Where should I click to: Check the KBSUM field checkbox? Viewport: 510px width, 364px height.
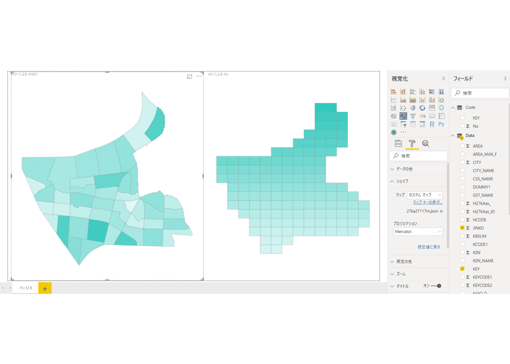tap(462, 236)
